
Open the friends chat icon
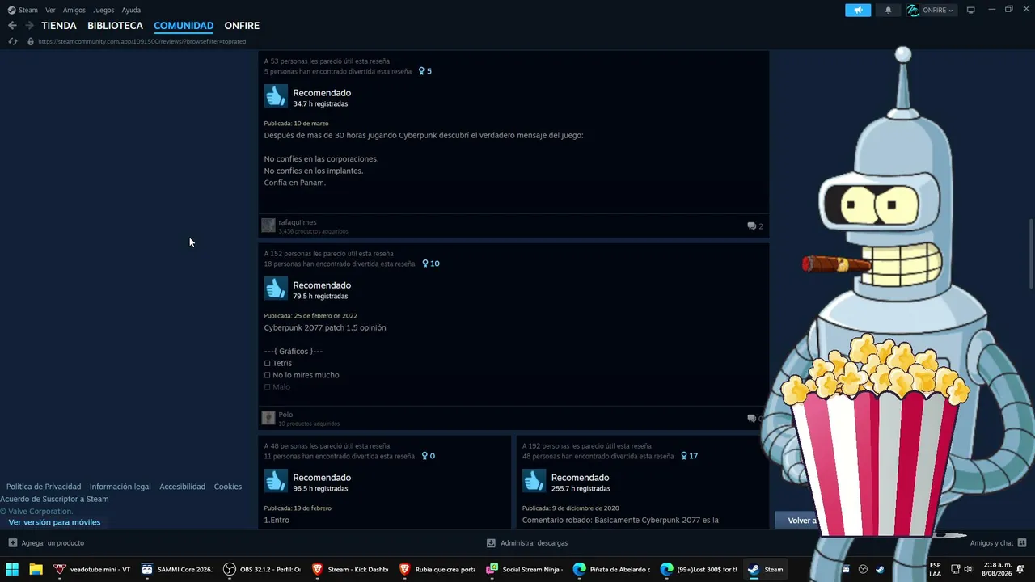(x=1022, y=543)
